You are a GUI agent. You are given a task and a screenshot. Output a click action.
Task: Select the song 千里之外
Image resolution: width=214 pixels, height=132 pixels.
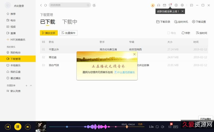point(54,49)
